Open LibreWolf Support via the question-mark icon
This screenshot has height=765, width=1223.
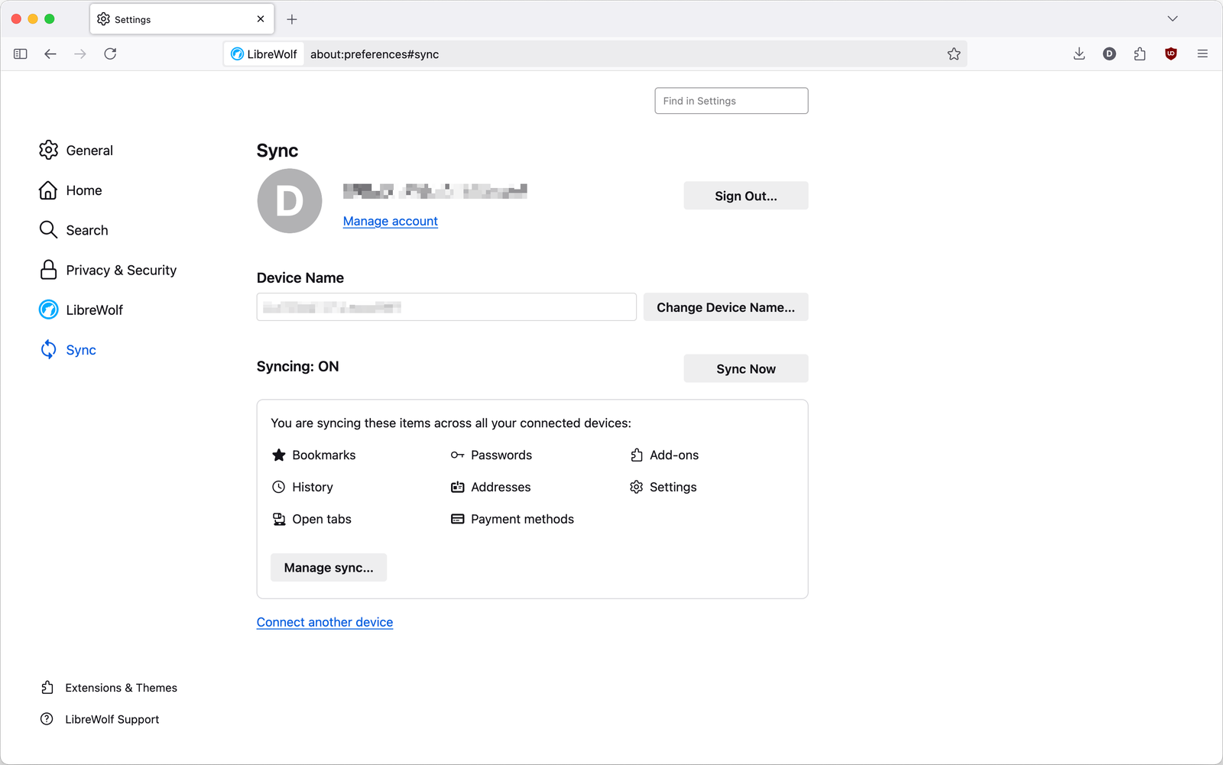coord(48,718)
